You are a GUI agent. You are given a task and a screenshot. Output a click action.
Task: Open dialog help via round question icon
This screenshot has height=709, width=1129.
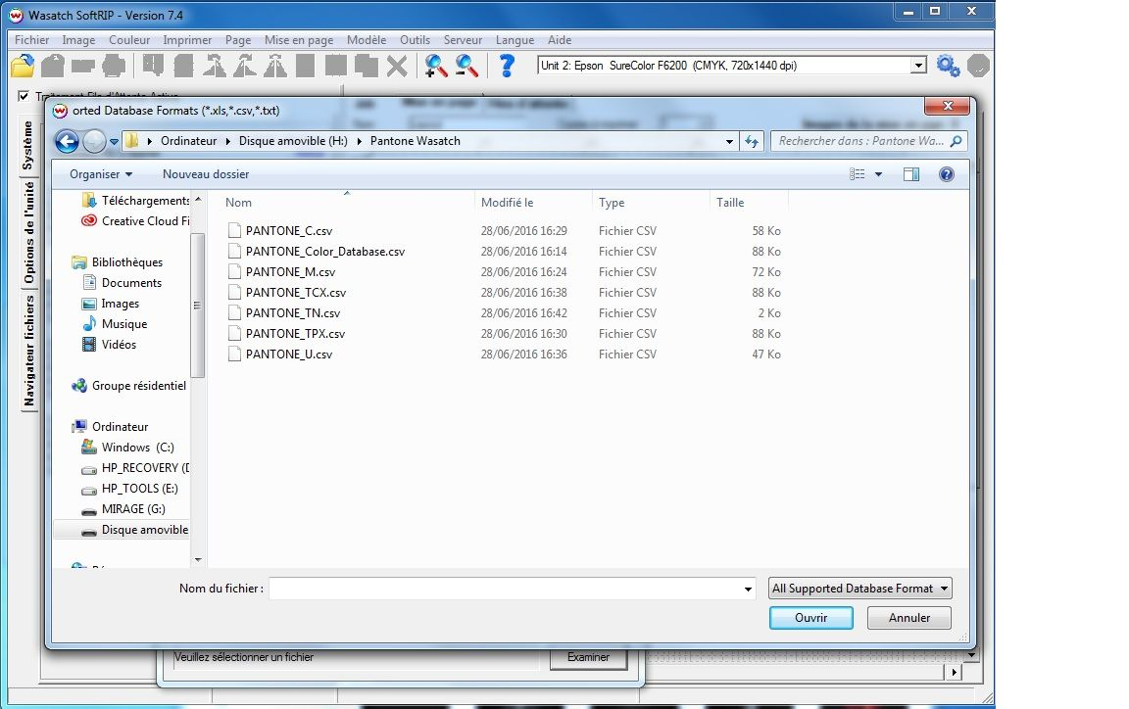[x=946, y=174]
